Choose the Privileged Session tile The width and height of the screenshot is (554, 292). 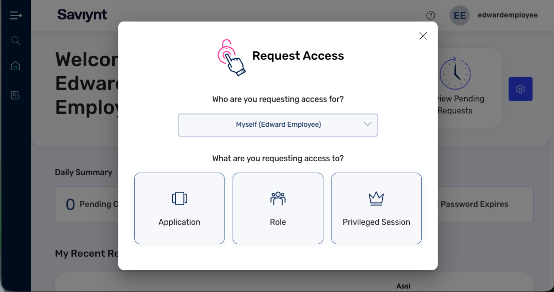tap(376, 208)
